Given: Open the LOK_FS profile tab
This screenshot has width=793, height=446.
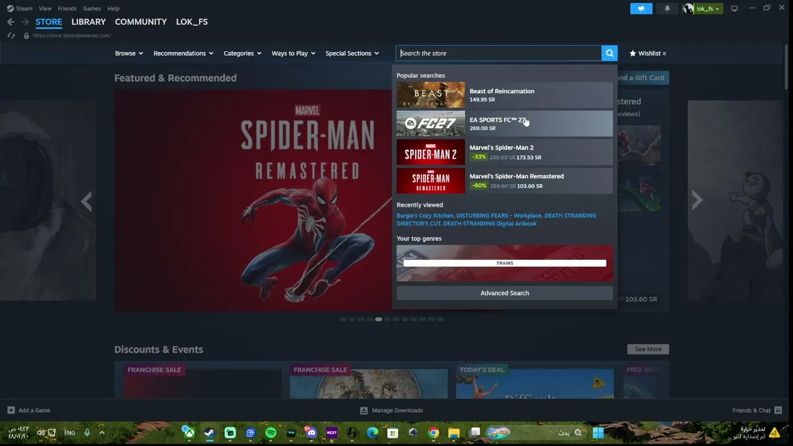Looking at the screenshot, I should [192, 22].
